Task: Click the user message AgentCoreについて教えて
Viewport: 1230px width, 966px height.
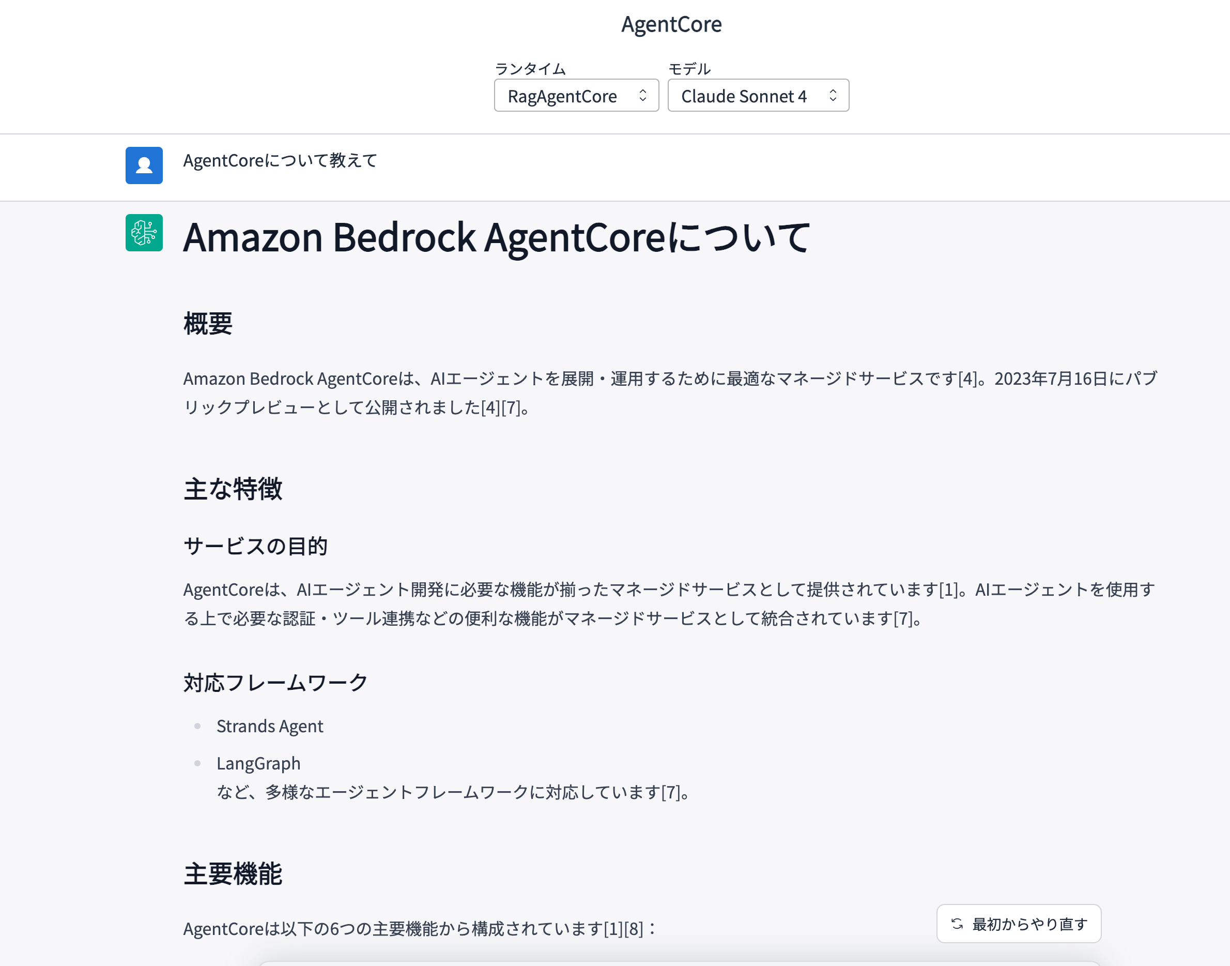Action: click(x=280, y=161)
